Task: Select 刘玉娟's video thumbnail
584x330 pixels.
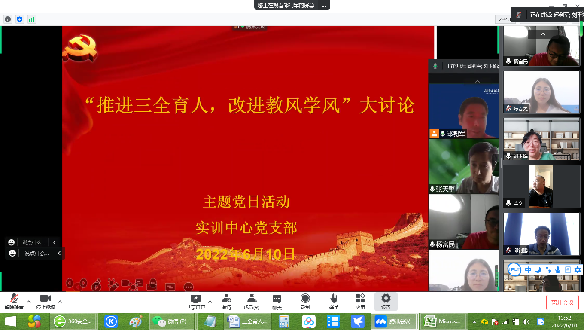Action: click(541, 139)
